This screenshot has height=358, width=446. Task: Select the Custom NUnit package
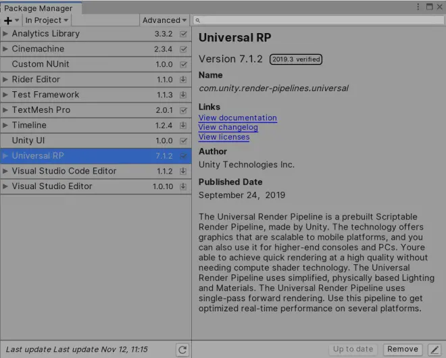96,64
